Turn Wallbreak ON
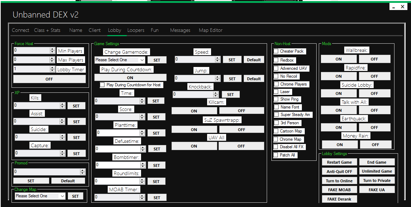The image size is (411, 207). coord(338,59)
